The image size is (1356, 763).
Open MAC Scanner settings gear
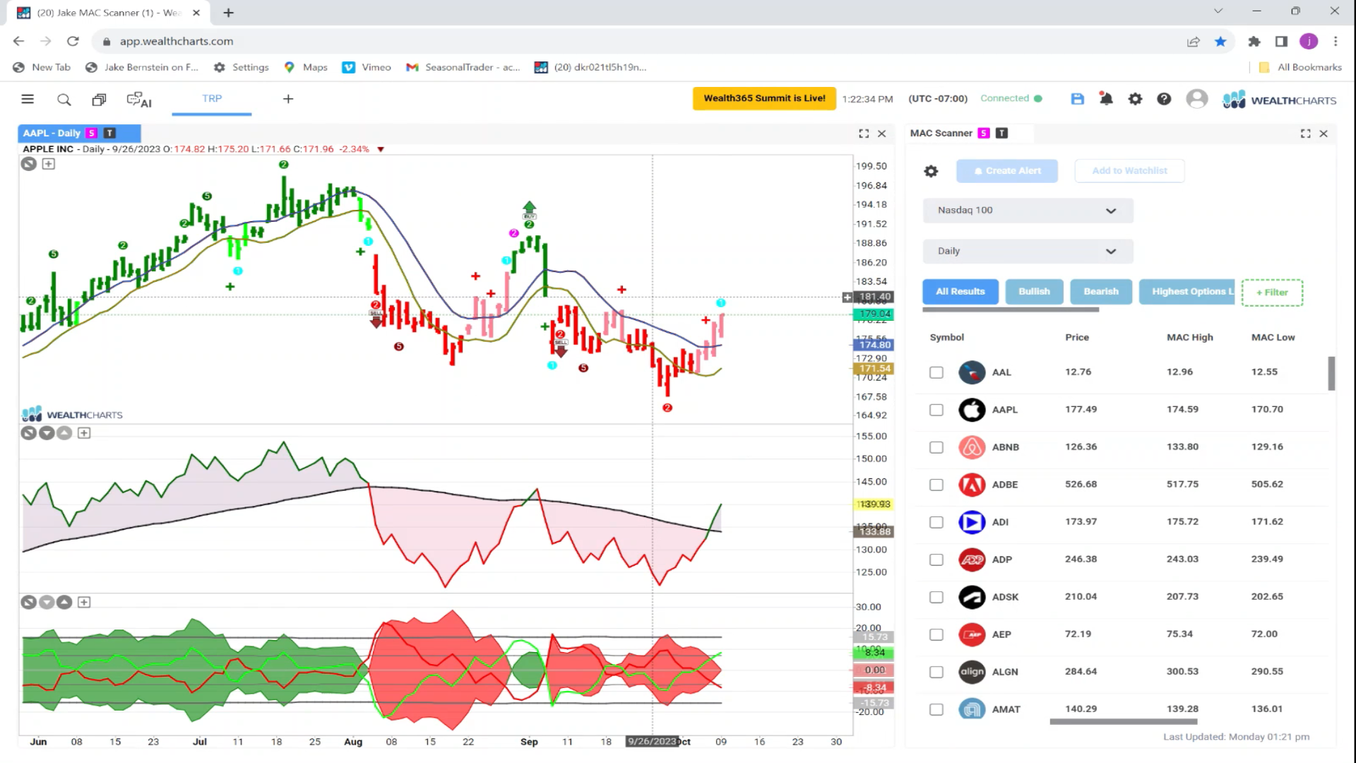(x=931, y=171)
